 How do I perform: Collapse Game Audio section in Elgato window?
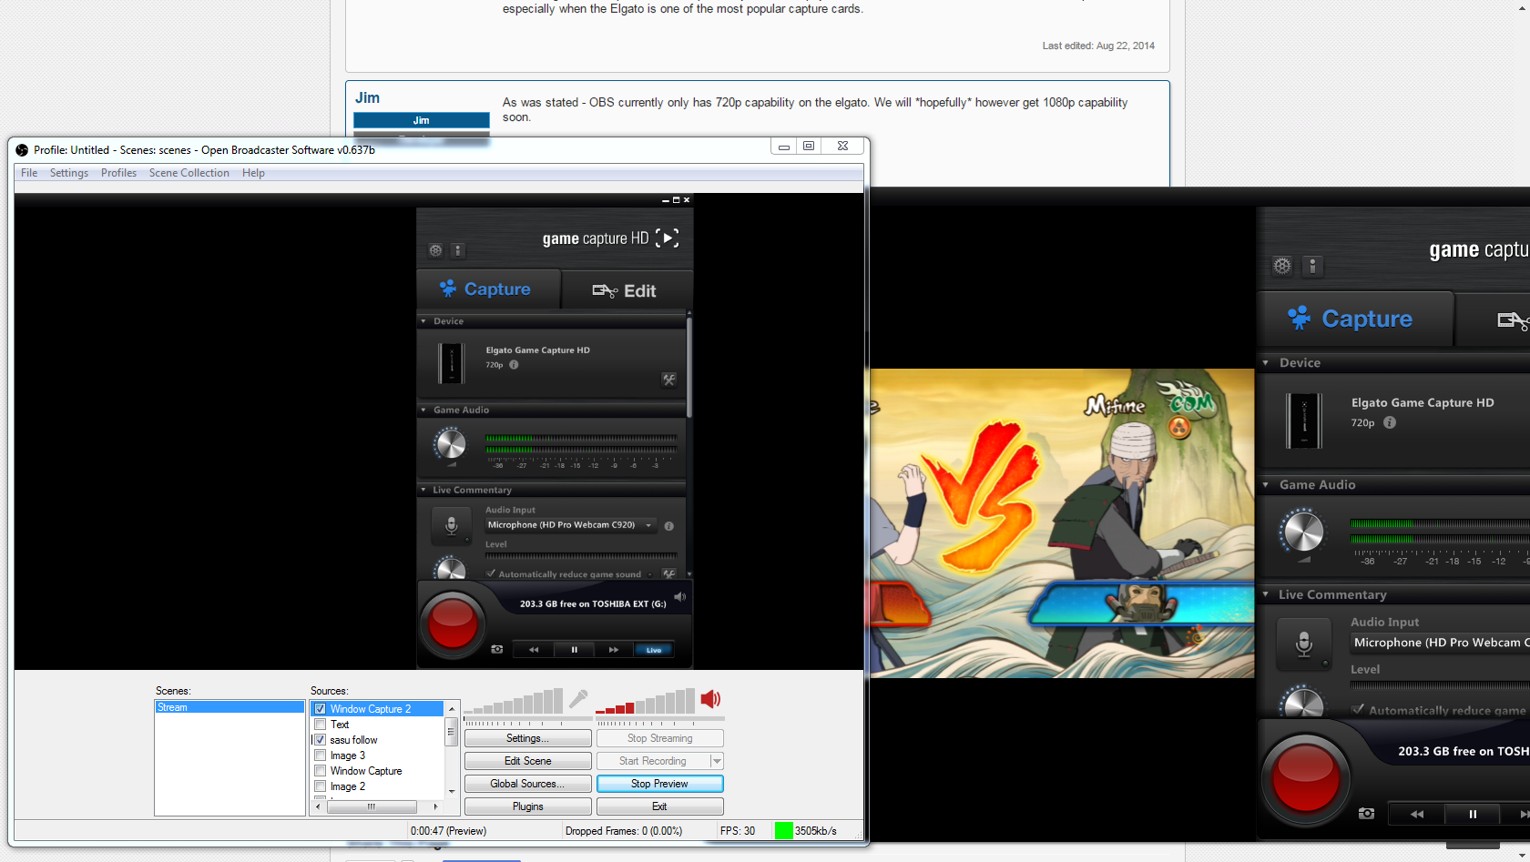pyautogui.click(x=1266, y=485)
